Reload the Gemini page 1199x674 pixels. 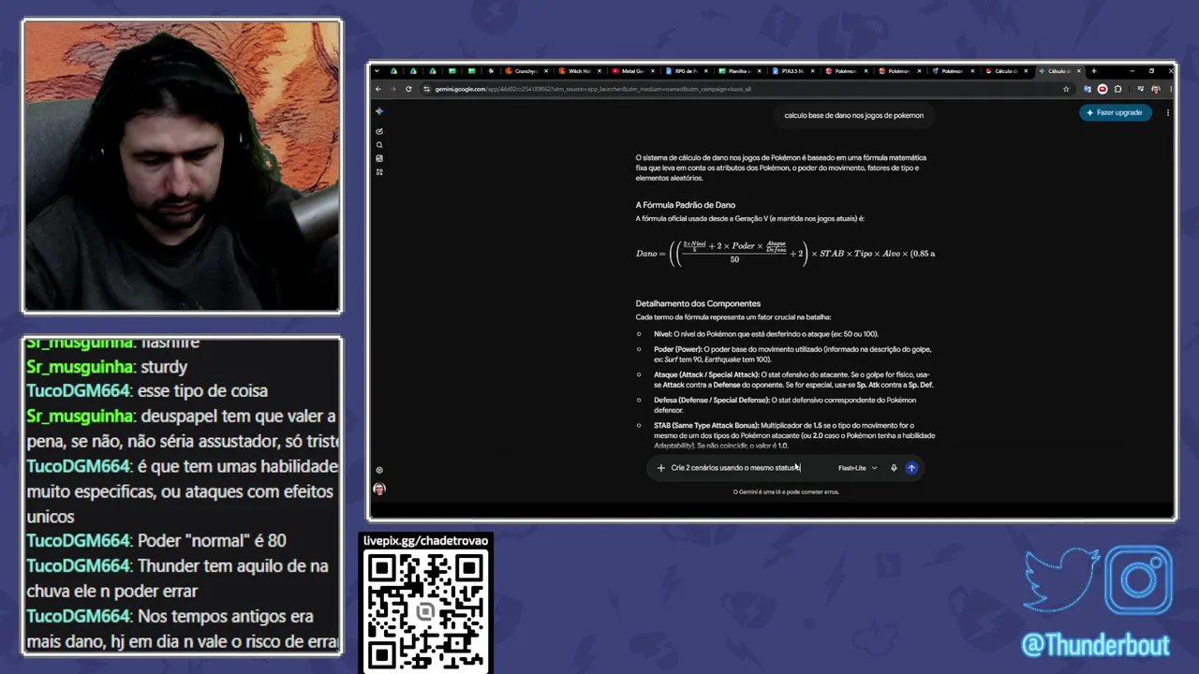point(408,89)
